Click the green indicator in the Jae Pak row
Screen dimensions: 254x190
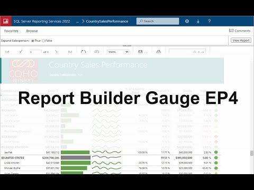click(216, 153)
